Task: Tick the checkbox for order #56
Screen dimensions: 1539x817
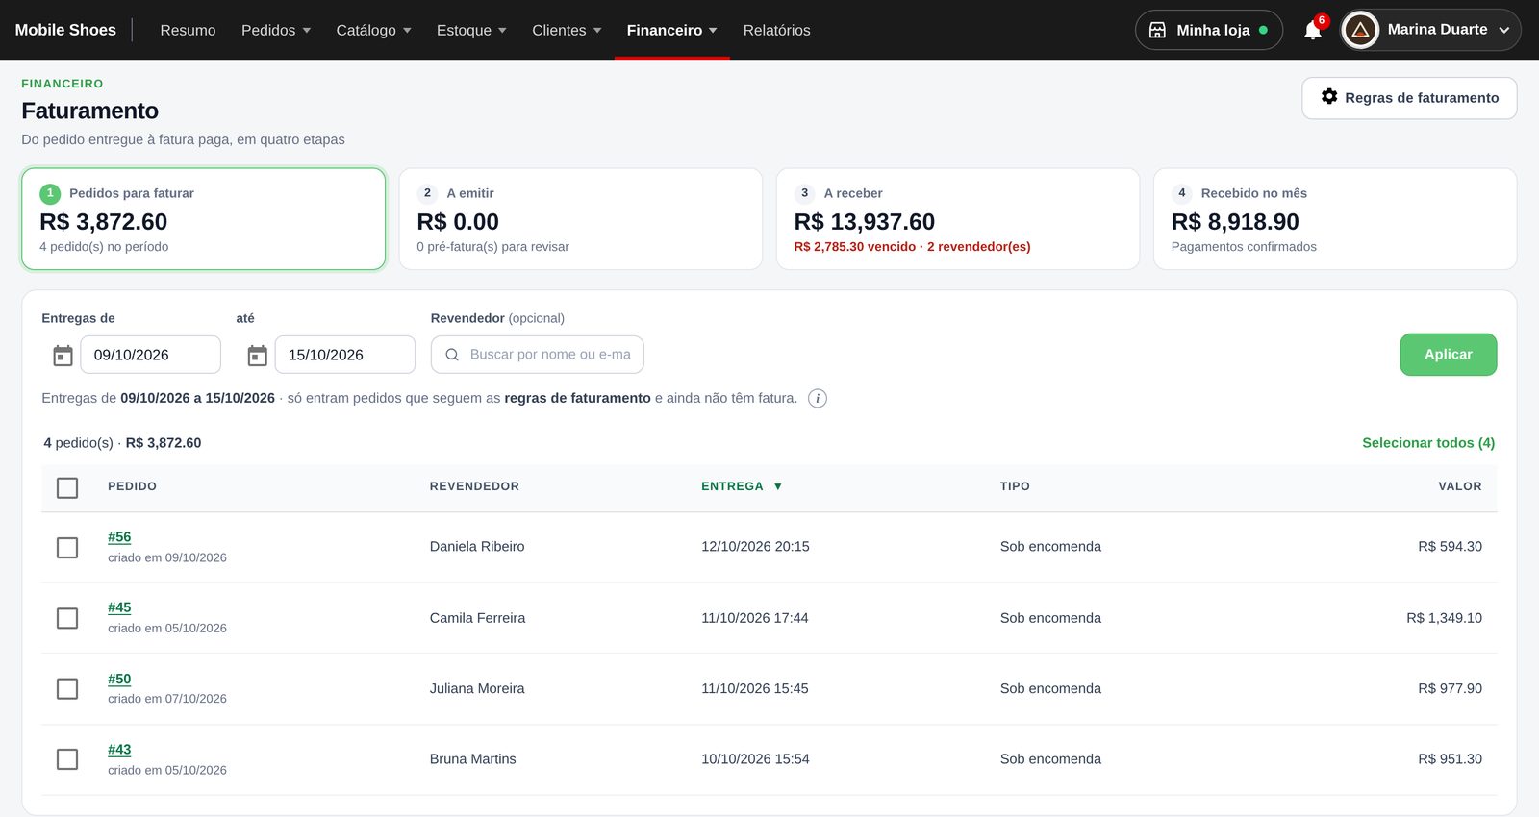Action: [67, 547]
